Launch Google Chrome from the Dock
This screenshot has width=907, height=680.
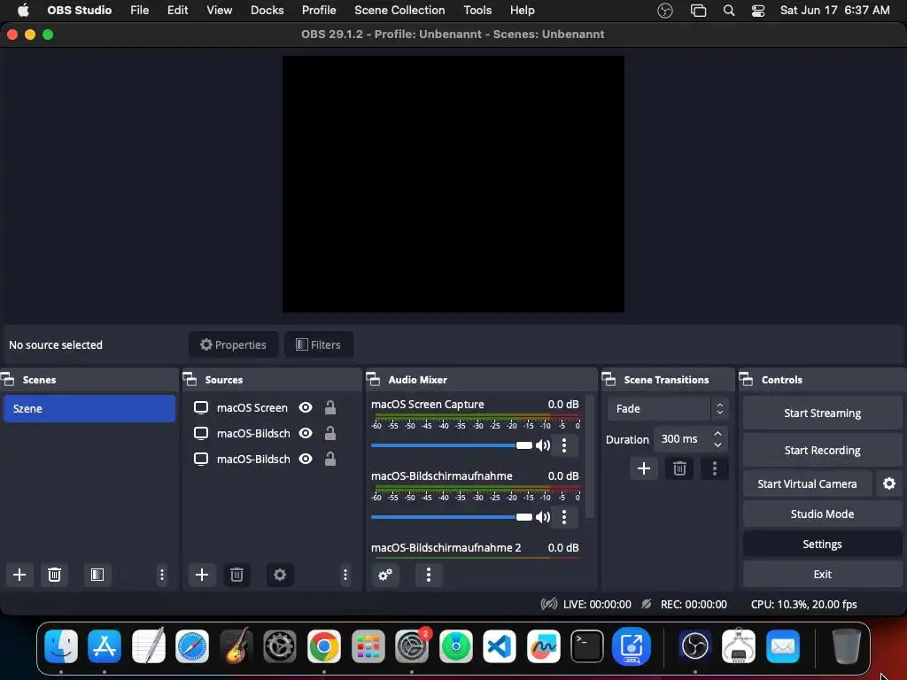coord(324,645)
